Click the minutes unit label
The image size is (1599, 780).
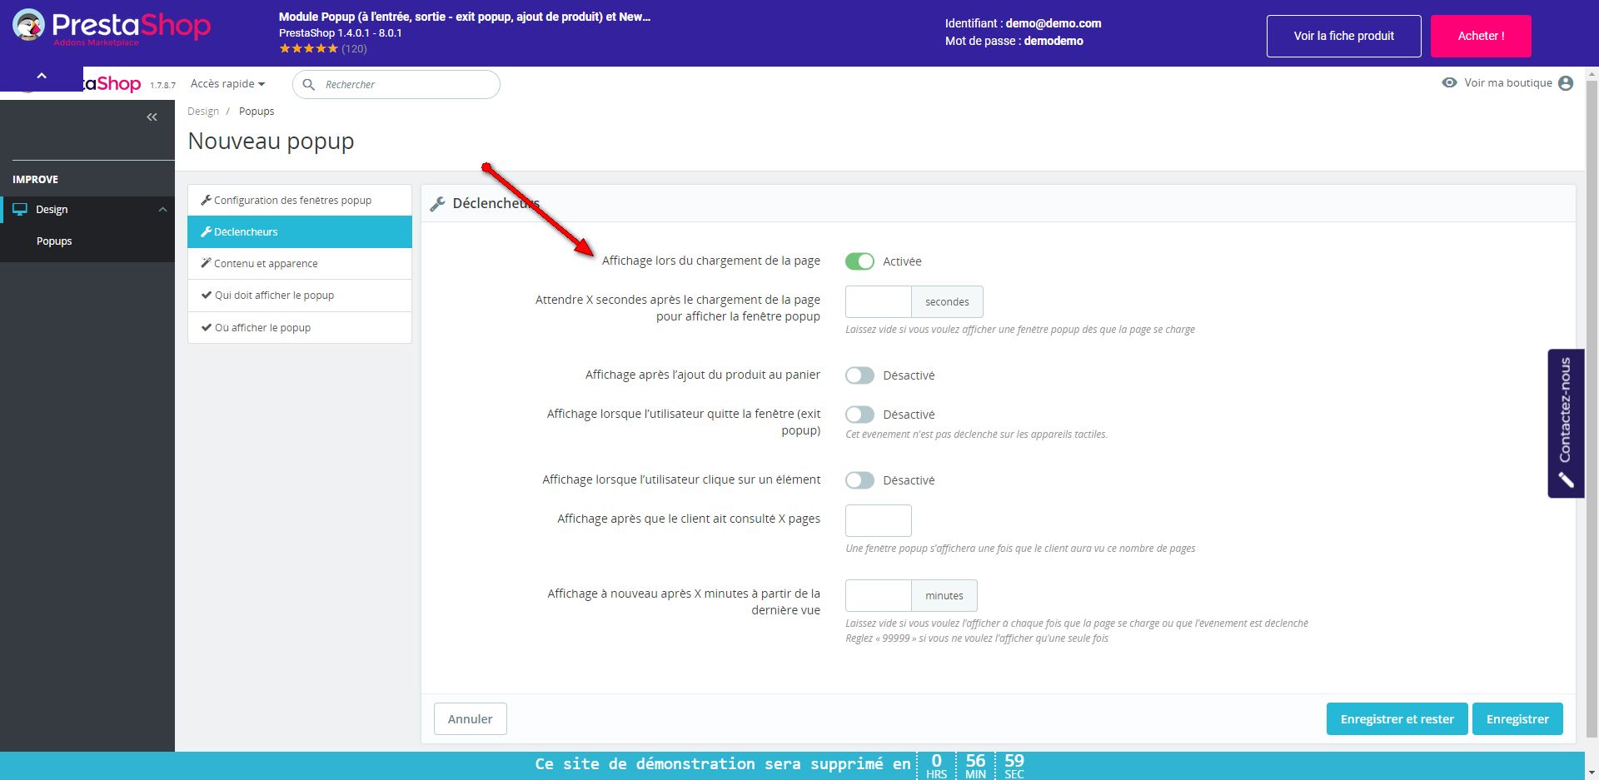coord(944,596)
